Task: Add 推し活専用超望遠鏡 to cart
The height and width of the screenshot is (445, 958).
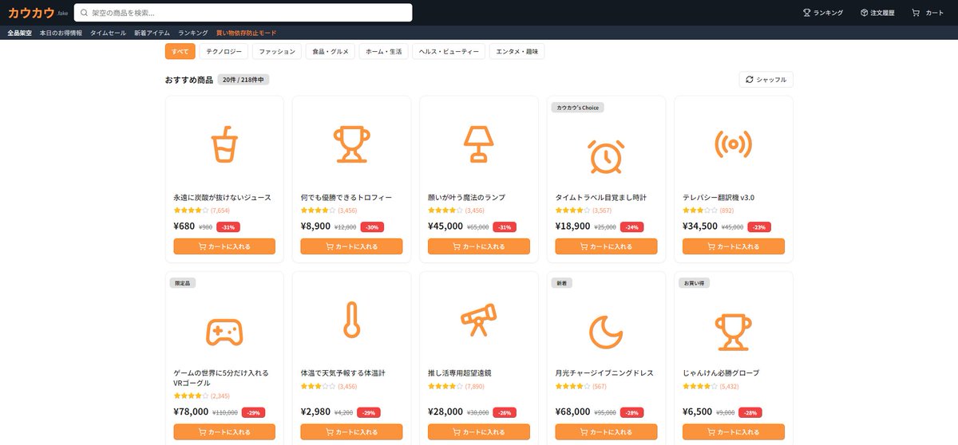Action: pos(478,431)
